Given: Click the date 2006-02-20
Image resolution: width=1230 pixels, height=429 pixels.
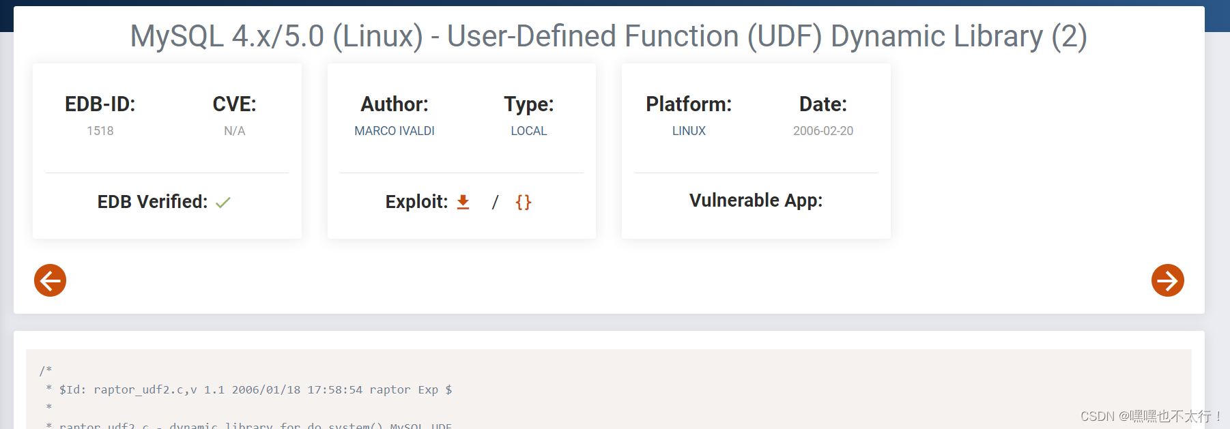Looking at the screenshot, I should pyautogui.click(x=823, y=131).
